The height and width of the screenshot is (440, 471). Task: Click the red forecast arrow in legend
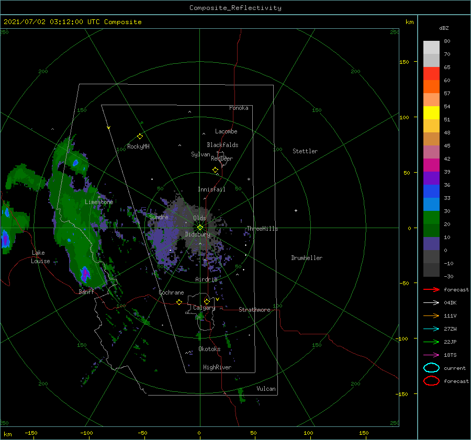click(x=431, y=289)
